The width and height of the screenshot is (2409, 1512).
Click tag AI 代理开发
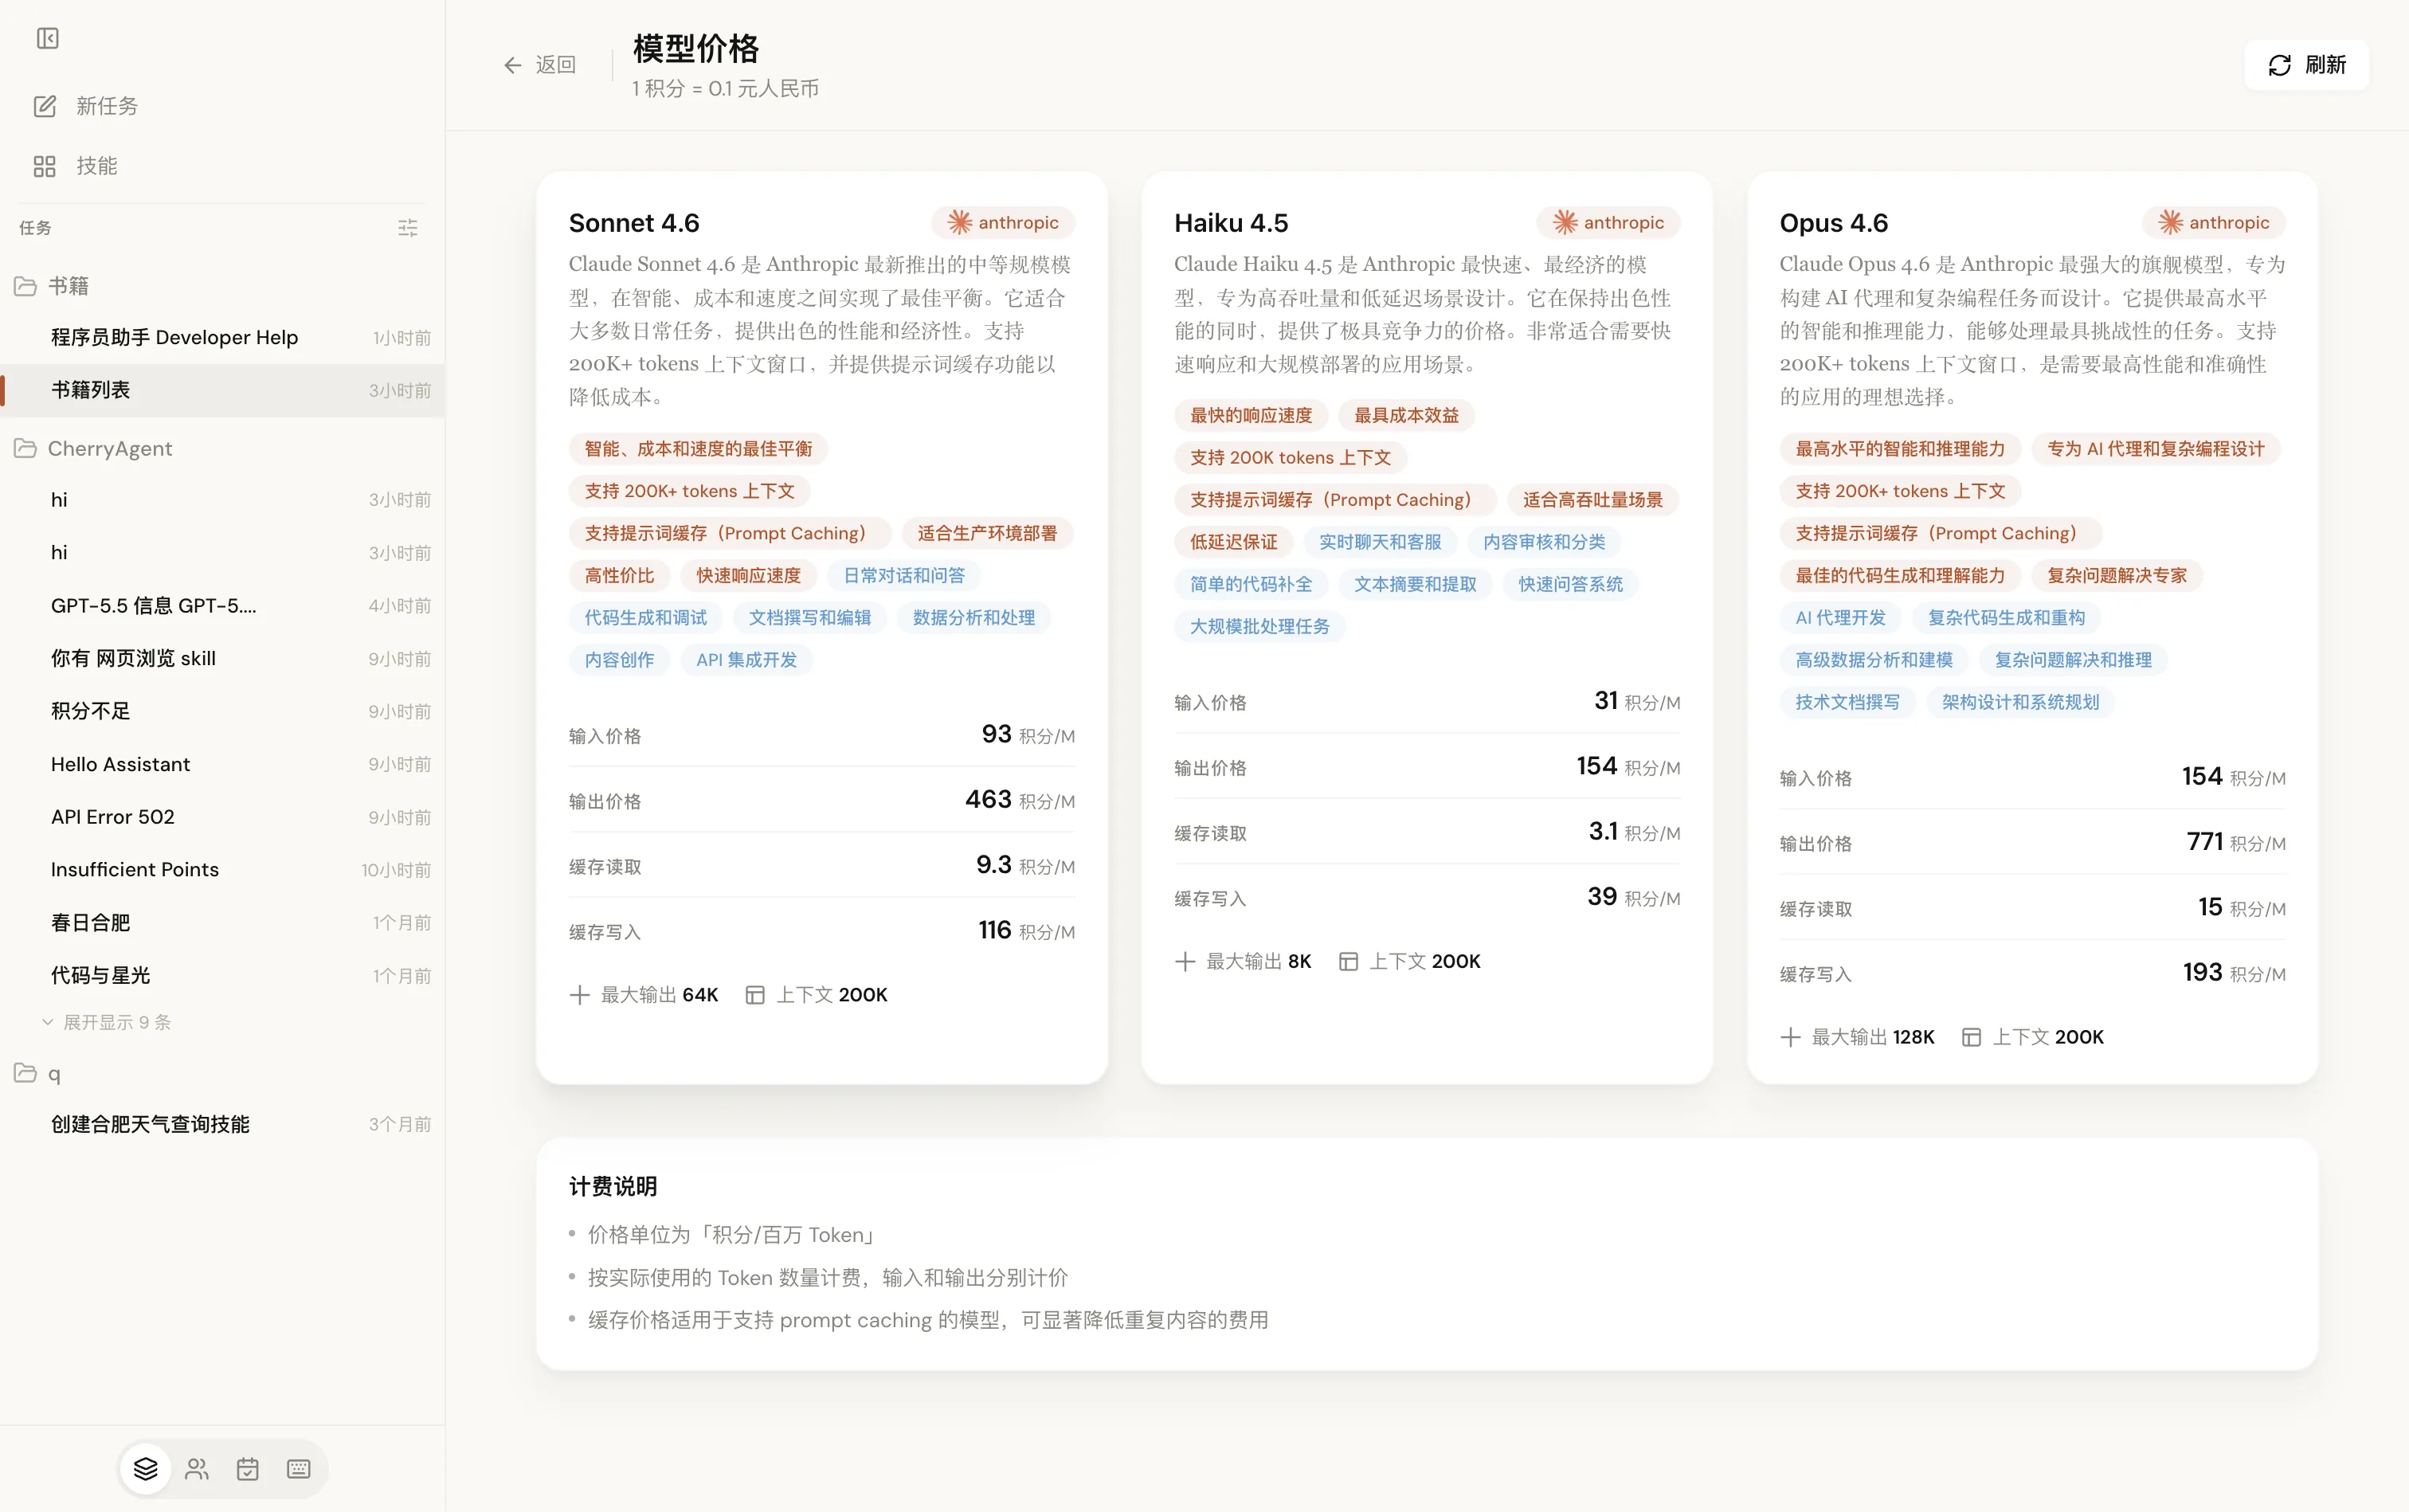point(1840,618)
